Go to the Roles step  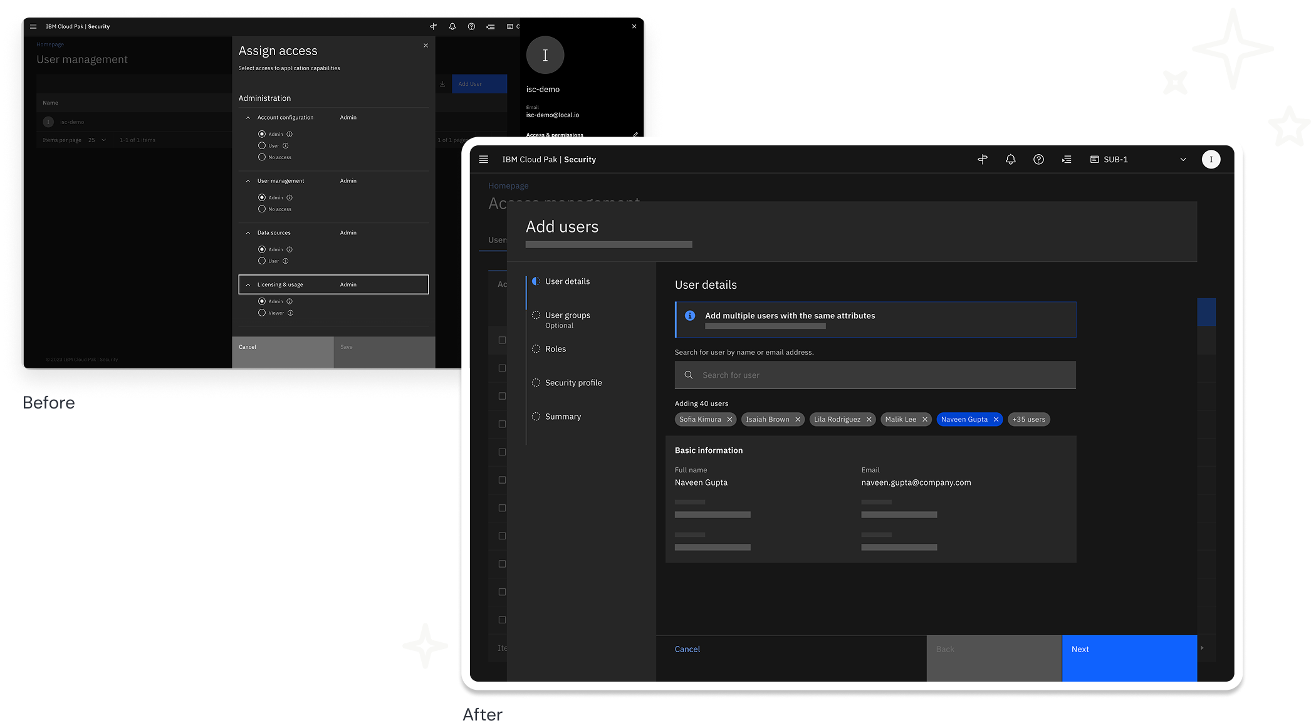pos(555,349)
